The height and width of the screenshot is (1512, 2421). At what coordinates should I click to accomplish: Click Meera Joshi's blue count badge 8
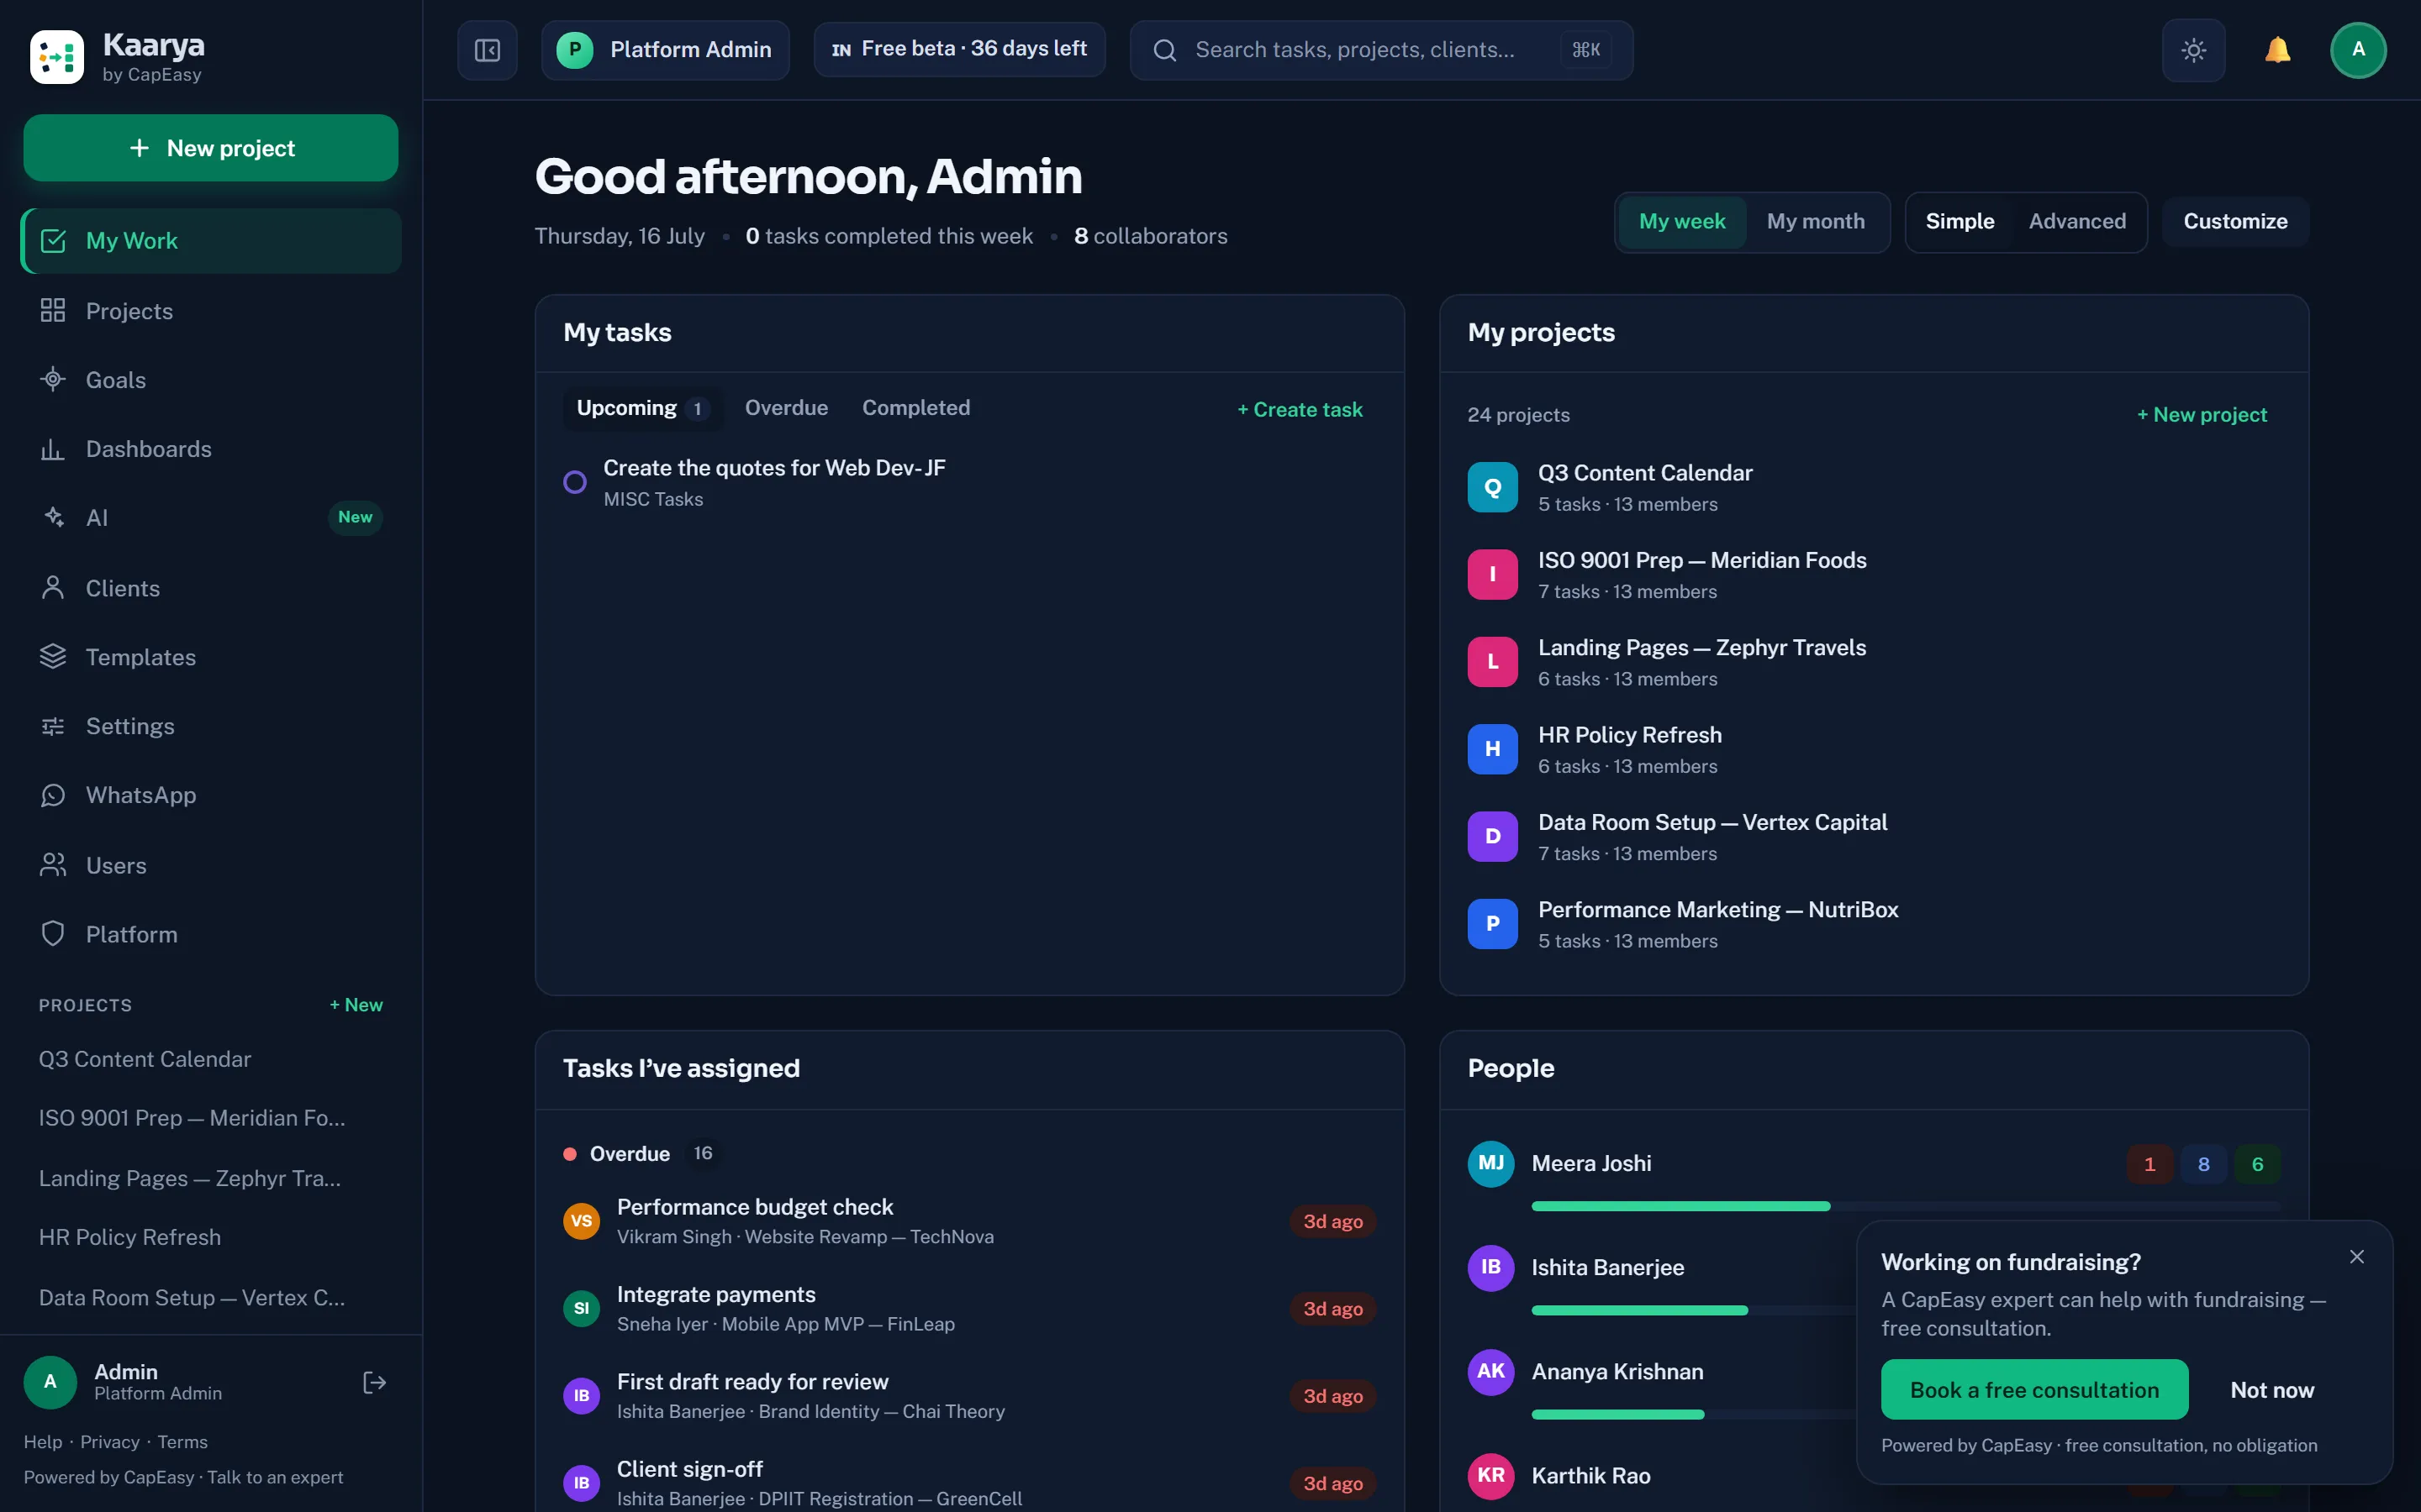coord(2203,1164)
